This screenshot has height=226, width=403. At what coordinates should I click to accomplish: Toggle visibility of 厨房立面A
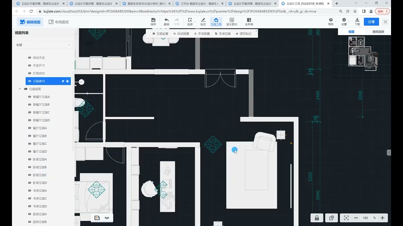pyautogui.click(x=30, y=214)
